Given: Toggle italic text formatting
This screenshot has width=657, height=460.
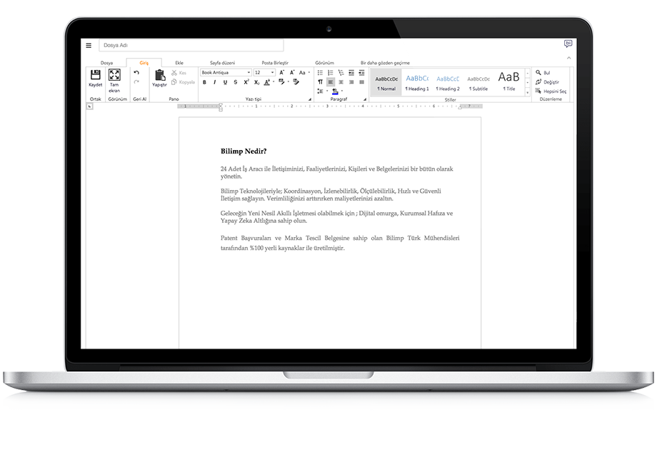Looking at the screenshot, I should tap(214, 82).
